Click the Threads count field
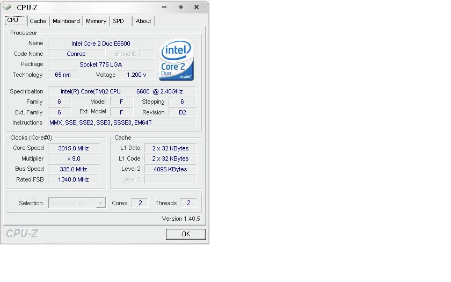The width and height of the screenshot is (451, 282). click(x=188, y=203)
